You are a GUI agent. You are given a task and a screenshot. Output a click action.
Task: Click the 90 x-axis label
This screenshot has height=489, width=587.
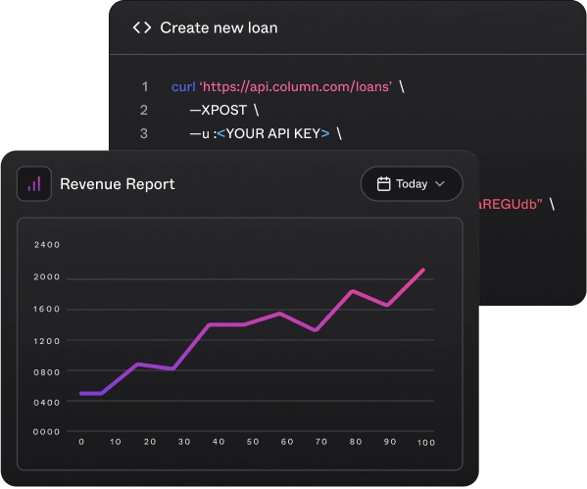pyautogui.click(x=390, y=442)
